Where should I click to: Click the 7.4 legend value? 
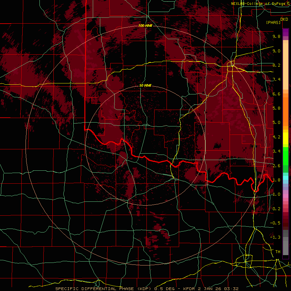click(x=276, y=80)
